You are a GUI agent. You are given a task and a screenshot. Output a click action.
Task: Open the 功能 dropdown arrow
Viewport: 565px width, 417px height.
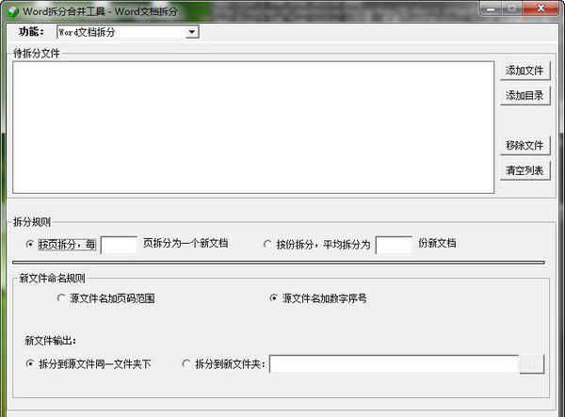tap(192, 32)
